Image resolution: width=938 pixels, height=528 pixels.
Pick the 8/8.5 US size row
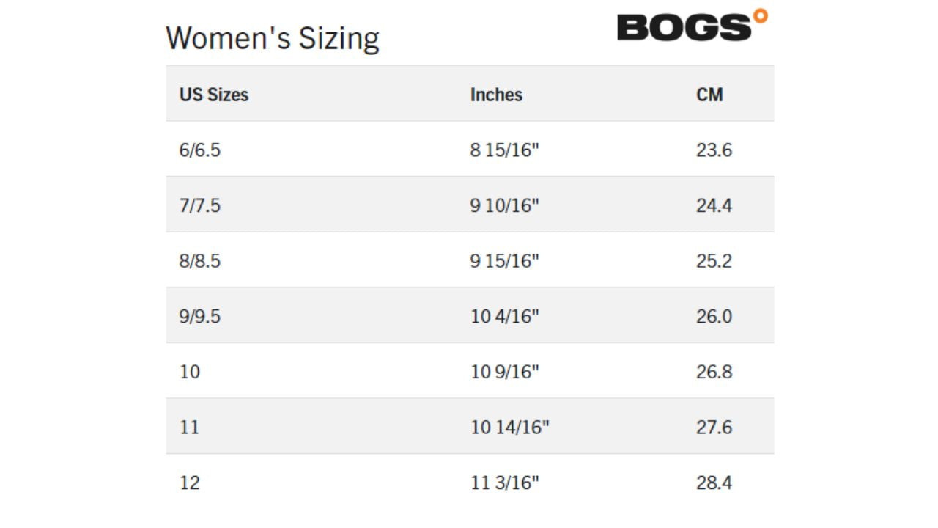click(199, 261)
